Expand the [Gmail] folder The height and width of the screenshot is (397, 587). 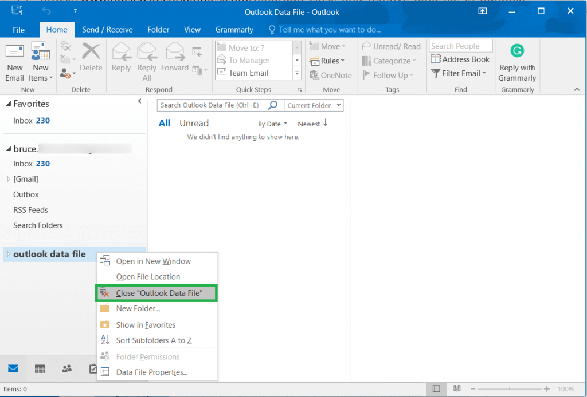(x=8, y=179)
